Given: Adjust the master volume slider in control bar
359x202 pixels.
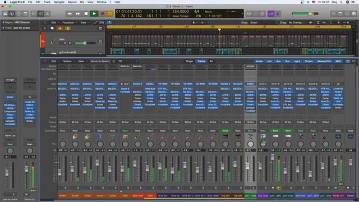Looking at the screenshot, I should [x=305, y=13].
